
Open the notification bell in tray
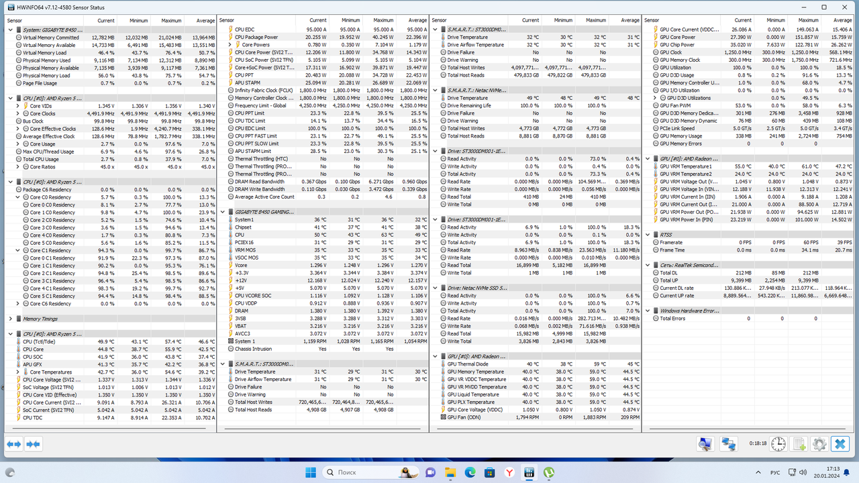845,472
